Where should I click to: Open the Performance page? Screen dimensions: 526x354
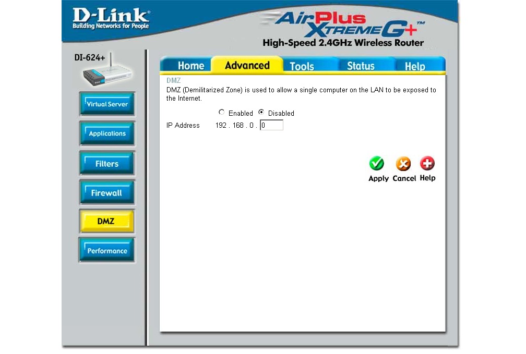click(x=107, y=250)
